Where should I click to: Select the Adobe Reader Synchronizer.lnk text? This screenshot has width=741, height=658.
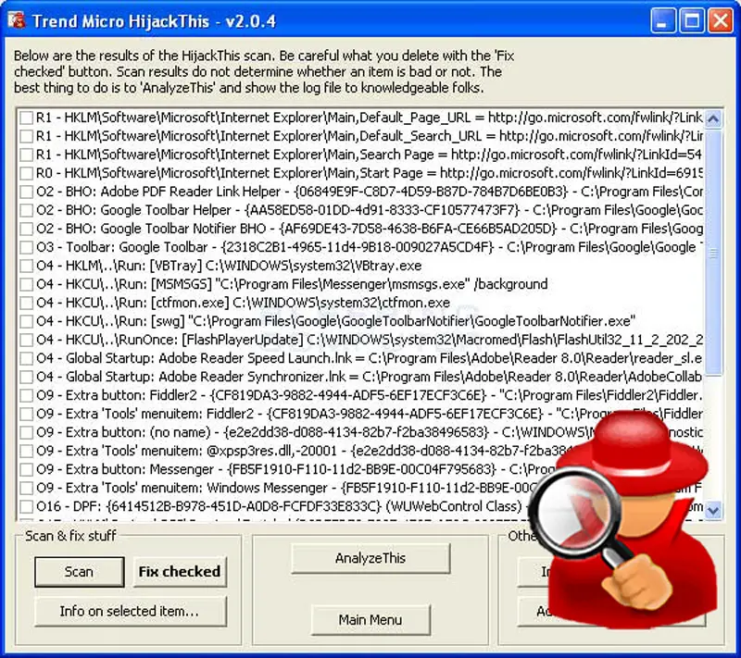click(x=369, y=377)
